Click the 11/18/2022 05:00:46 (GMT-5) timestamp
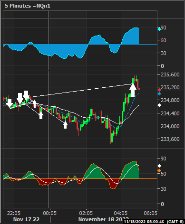Viewport: 185px width, 224px height. click(x=154, y=222)
